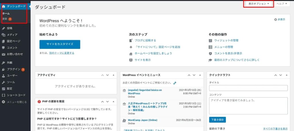Open the メディア menu
The image size is (294, 131).
(12, 35)
